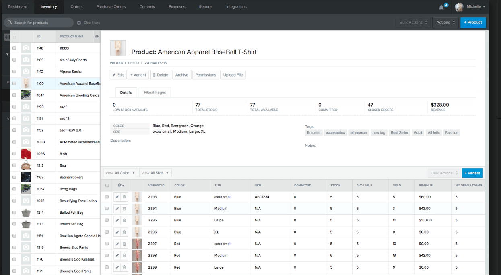This screenshot has width=501, height=275.
Task: Open the View All Size filter dropdown
Action: tap(155, 173)
